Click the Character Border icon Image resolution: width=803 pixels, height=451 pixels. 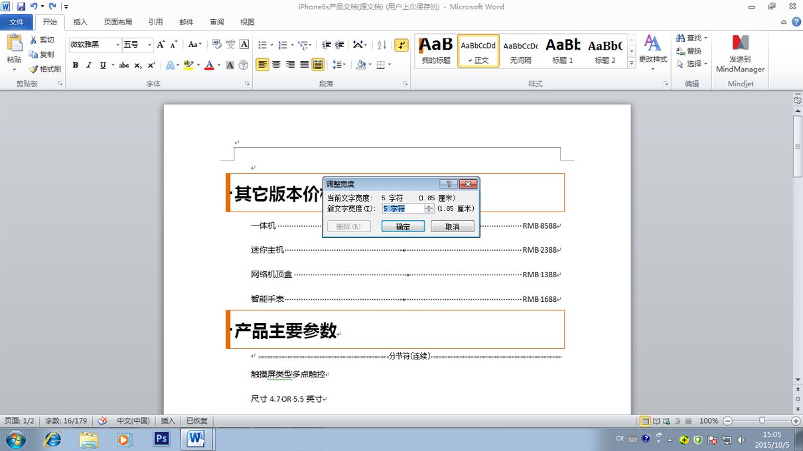pos(244,44)
